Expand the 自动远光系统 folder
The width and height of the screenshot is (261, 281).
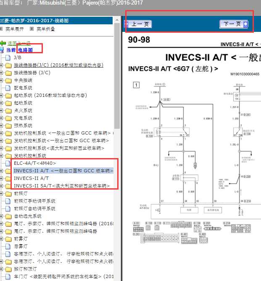1,216
